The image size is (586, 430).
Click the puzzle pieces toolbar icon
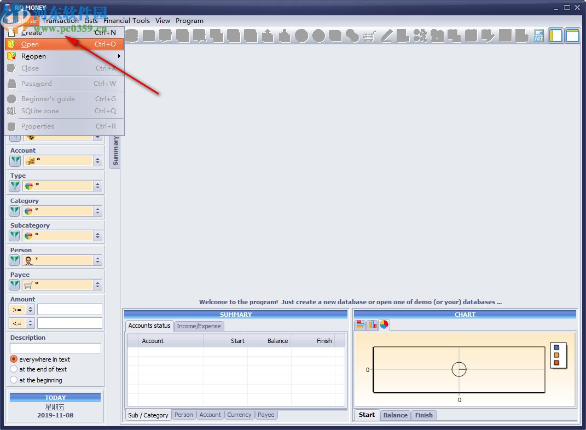click(420, 36)
